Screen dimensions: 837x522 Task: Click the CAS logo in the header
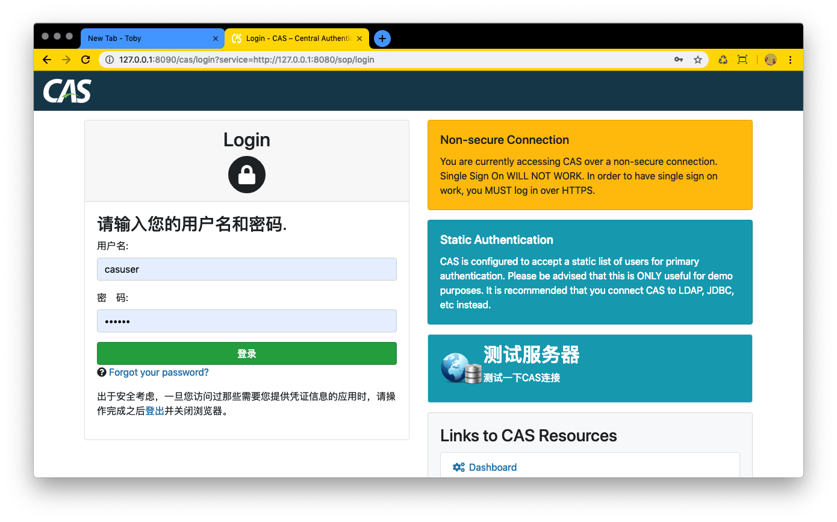[67, 91]
